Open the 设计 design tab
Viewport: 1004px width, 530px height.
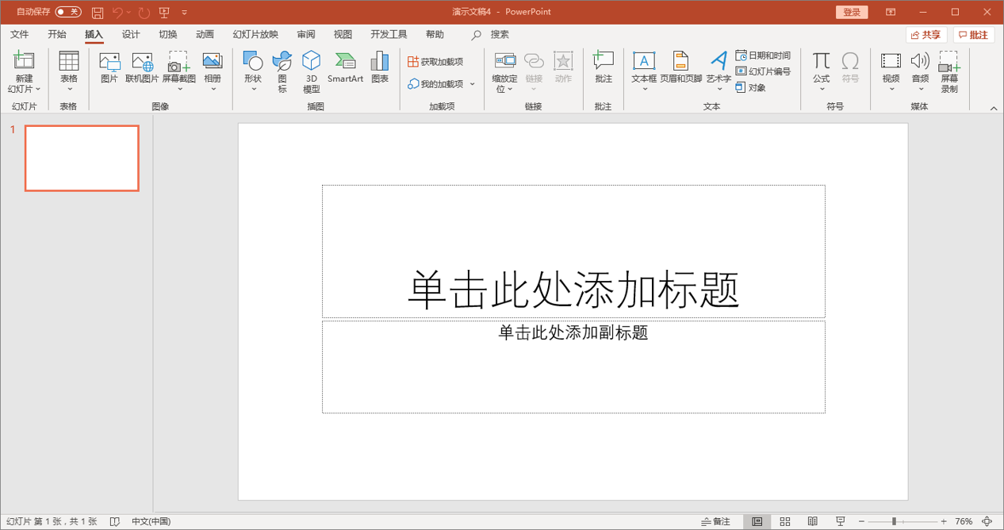click(131, 34)
